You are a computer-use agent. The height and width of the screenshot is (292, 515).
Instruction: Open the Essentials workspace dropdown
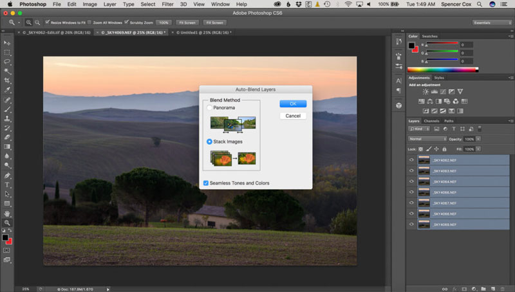pyautogui.click(x=489, y=23)
